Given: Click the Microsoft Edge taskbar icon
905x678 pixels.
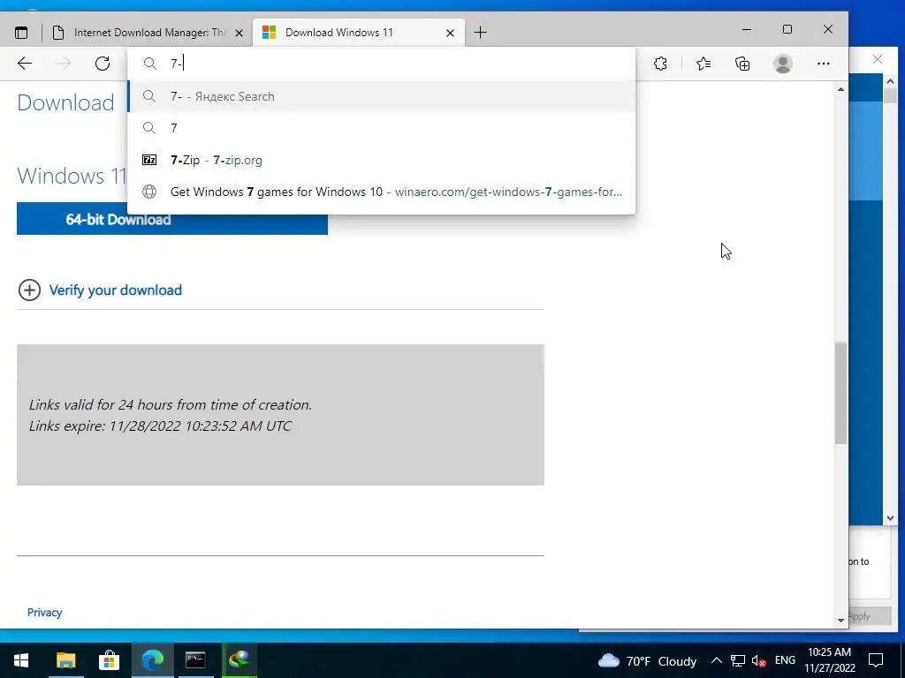Looking at the screenshot, I should point(152,660).
